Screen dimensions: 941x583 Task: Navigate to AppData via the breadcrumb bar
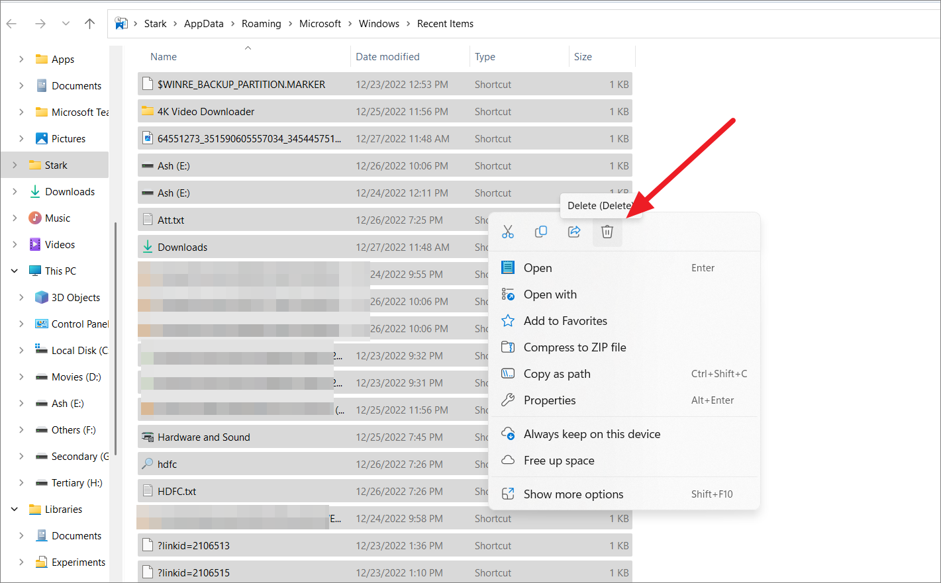[x=203, y=23]
